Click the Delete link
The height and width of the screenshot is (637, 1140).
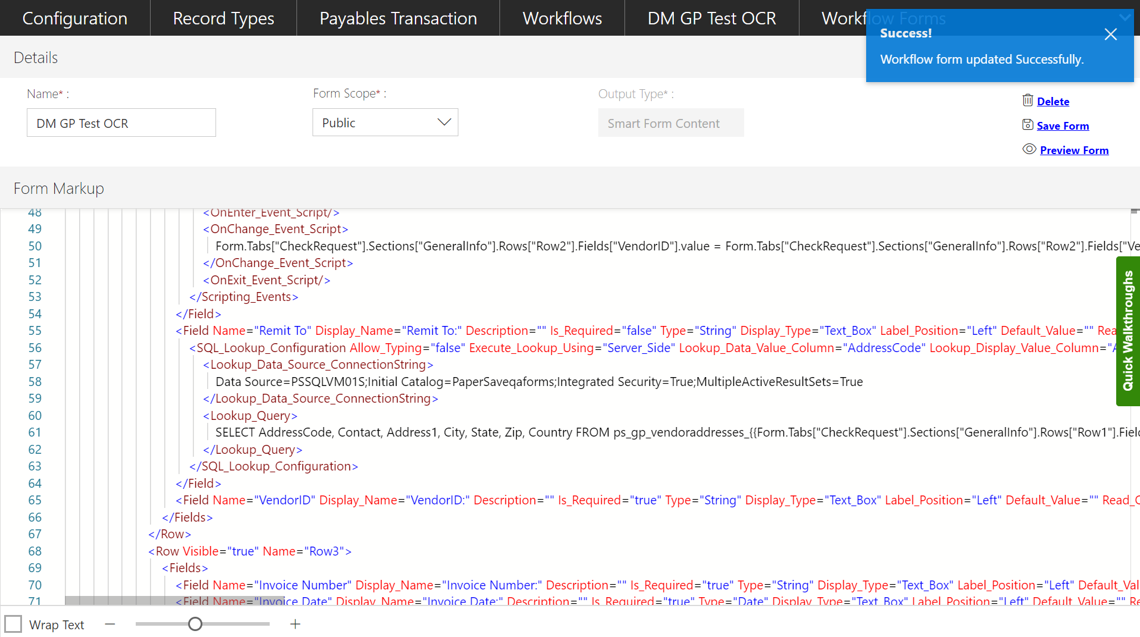pos(1052,101)
